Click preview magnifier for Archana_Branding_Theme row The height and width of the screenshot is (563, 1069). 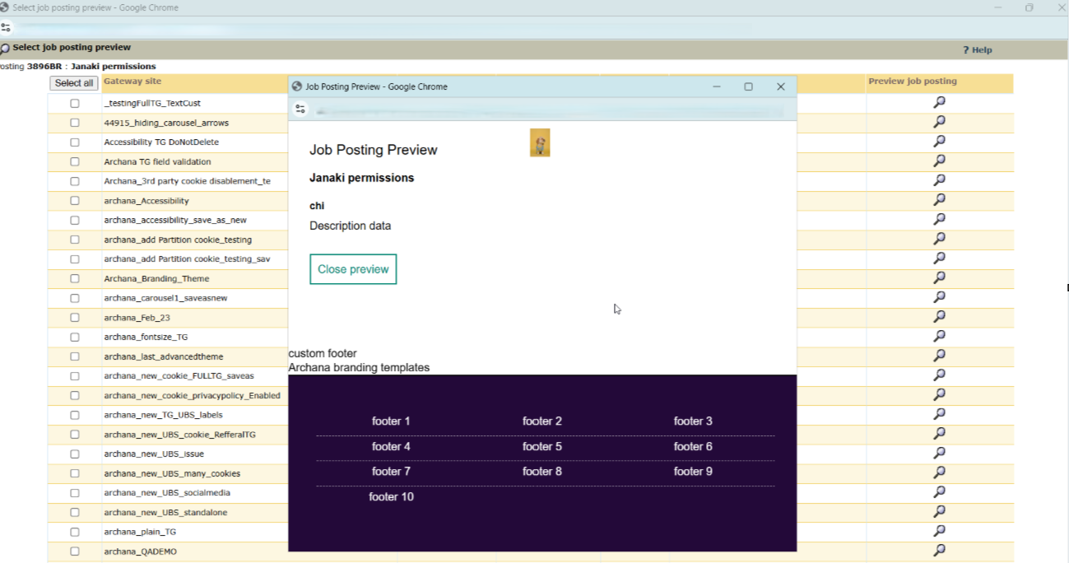click(x=939, y=278)
